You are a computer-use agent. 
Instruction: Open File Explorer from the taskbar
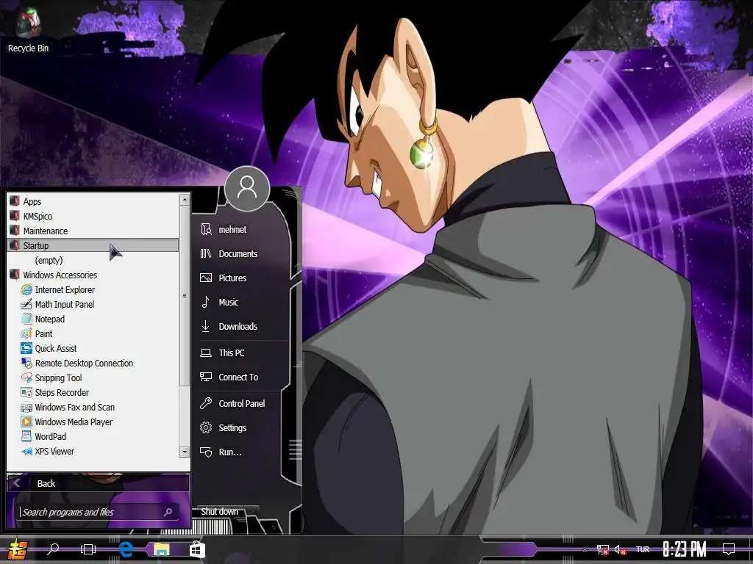161,549
